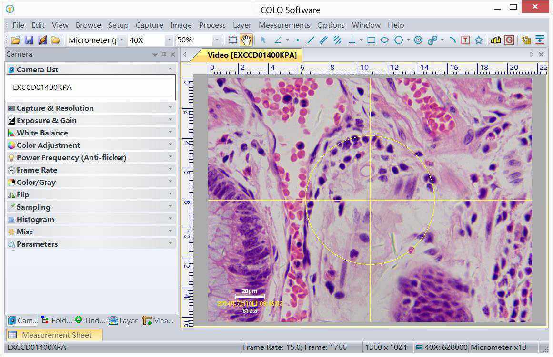Open the Process menu

pyautogui.click(x=212, y=25)
